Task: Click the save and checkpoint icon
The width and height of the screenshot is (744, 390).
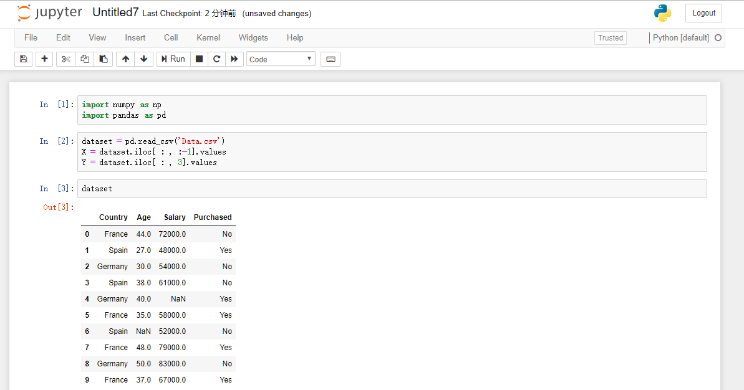Action: pyautogui.click(x=23, y=59)
